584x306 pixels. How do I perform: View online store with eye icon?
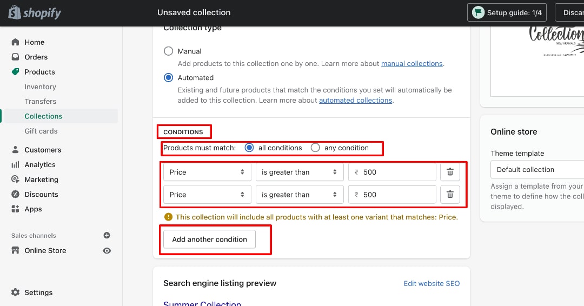click(x=107, y=250)
